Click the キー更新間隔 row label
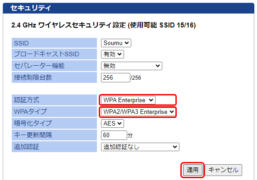Image resolution: width=257 pixels, height=180 pixels. [x=54, y=135]
